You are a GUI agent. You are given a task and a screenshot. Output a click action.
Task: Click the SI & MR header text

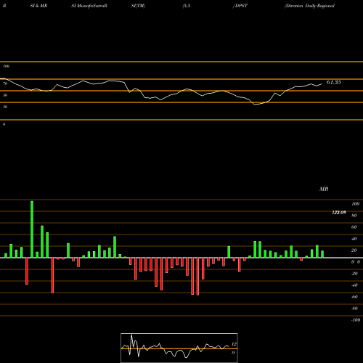click(38, 6)
